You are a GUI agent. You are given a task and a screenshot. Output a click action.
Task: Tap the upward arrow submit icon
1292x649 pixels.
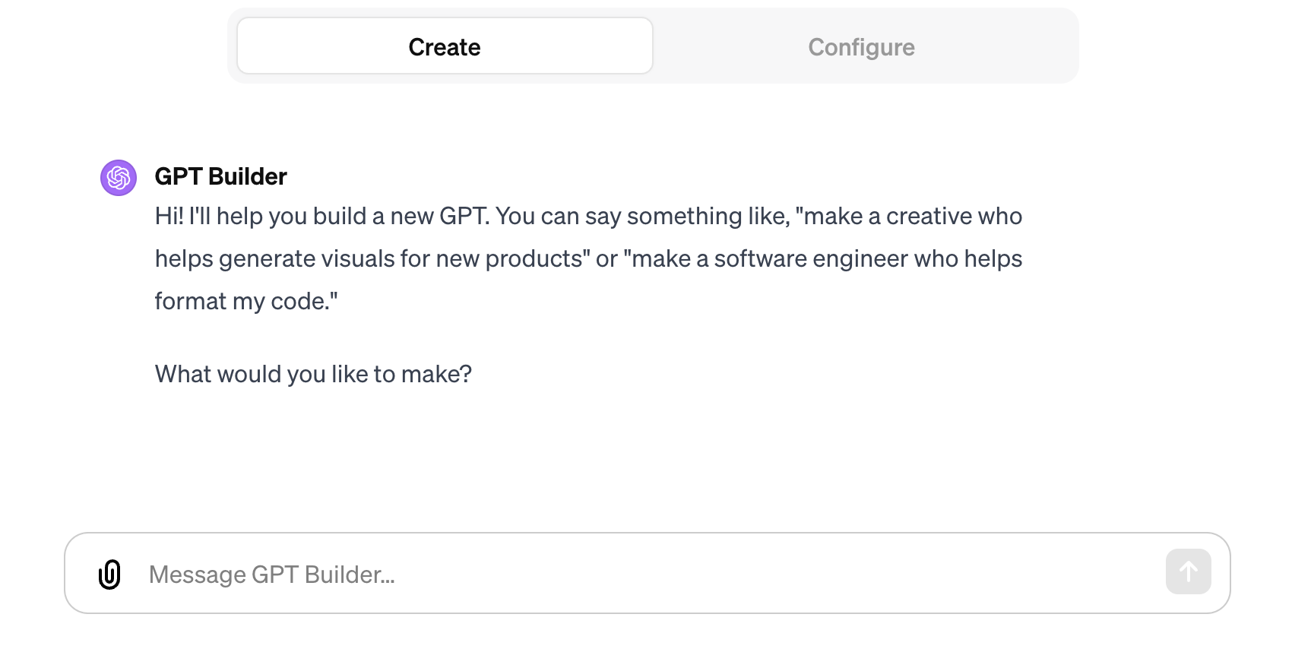tap(1188, 571)
